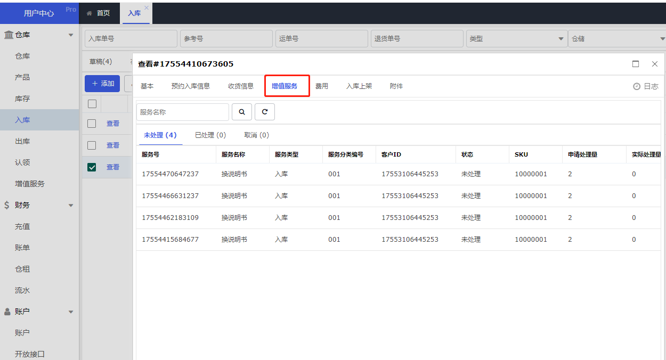Click 查看 link in checked third row
The image size is (666, 360).
pos(113,167)
